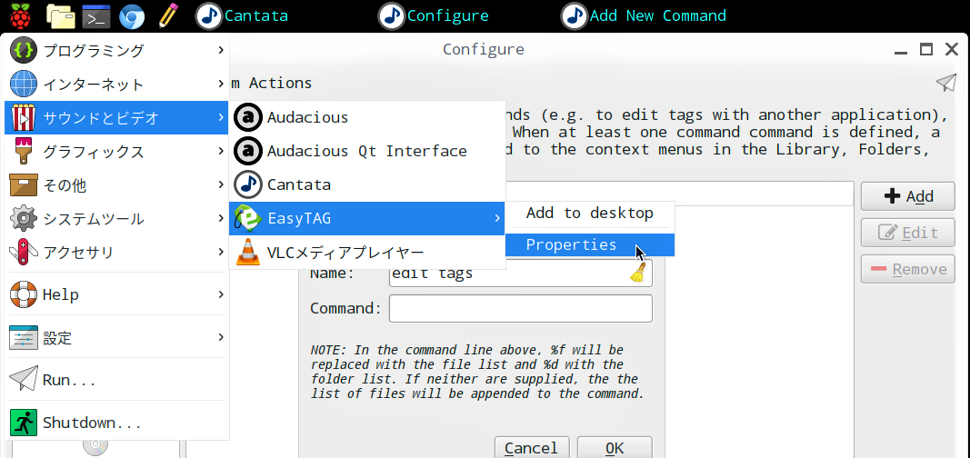The image size is (970, 458).
Task: Switch to the Cantata taskbar window
Action: coord(242,16)
